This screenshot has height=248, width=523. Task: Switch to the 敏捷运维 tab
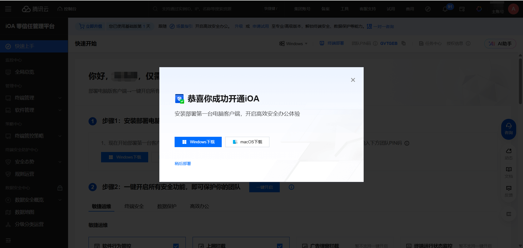[x=101, y=206]
